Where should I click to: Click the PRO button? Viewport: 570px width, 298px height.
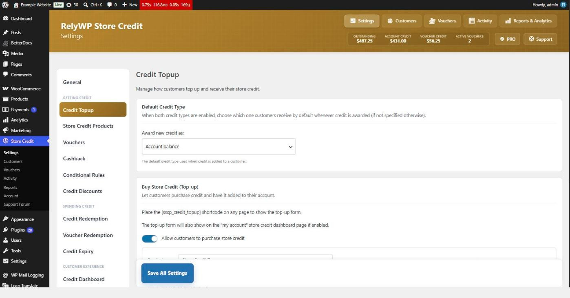[x=508, y=39]
